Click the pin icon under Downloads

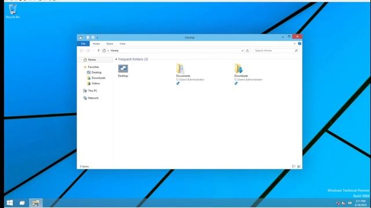[x=236, y=83]
